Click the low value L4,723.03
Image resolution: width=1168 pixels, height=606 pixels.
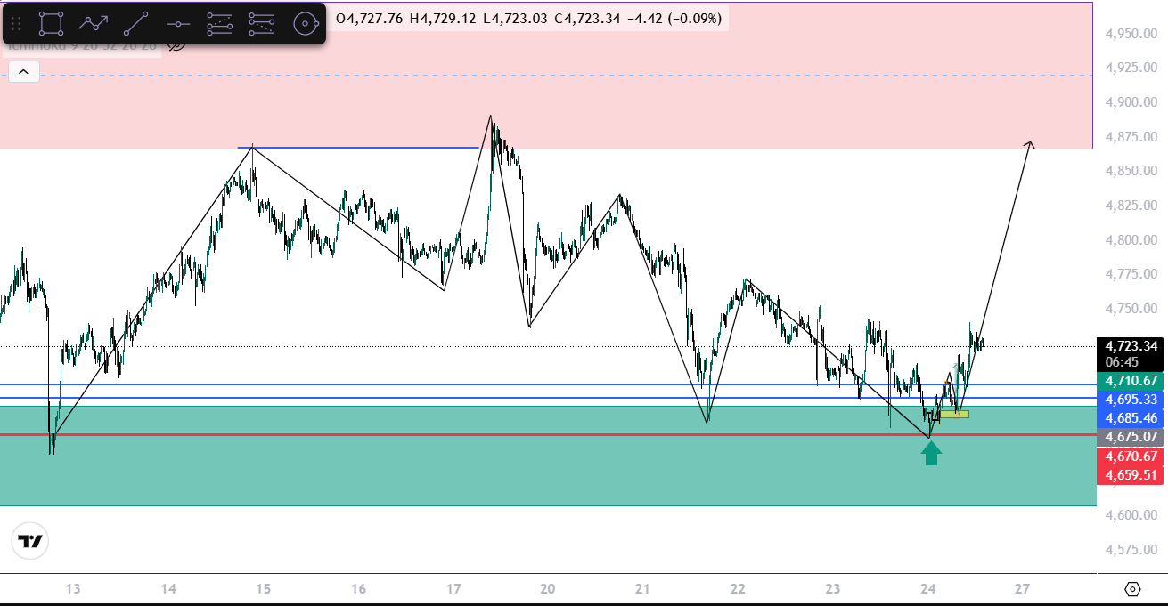pyautogui.click(x=514, y=17)
